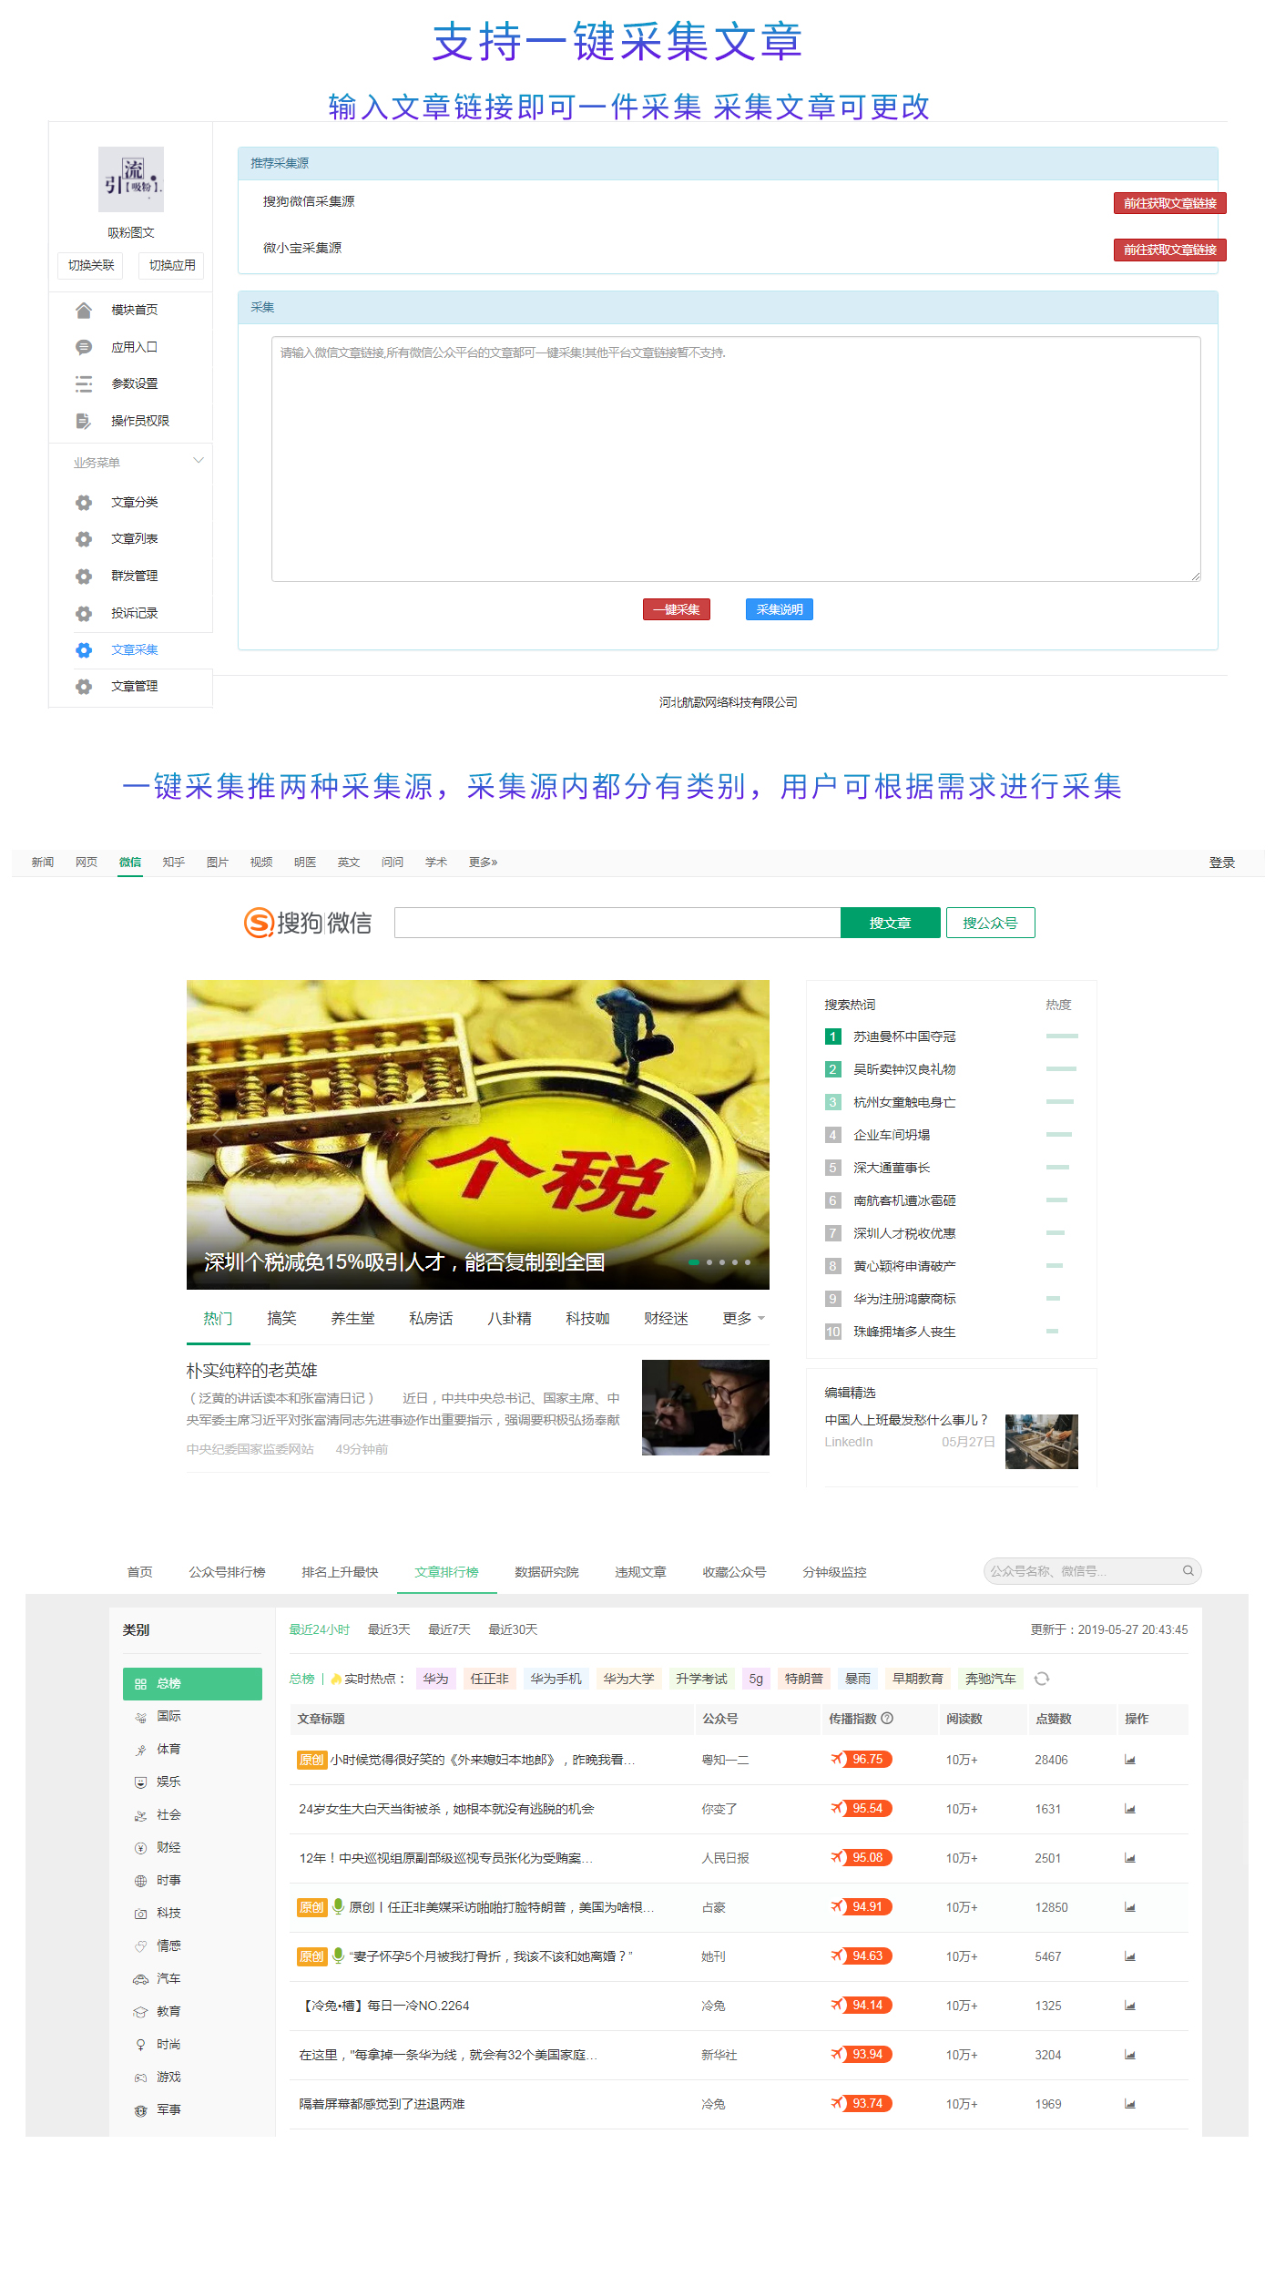Click the 搜公众号 button
The image size is (1275, 2277).
coord(990,923)
